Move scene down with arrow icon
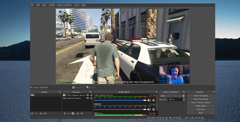 click(x=45, y=113)
